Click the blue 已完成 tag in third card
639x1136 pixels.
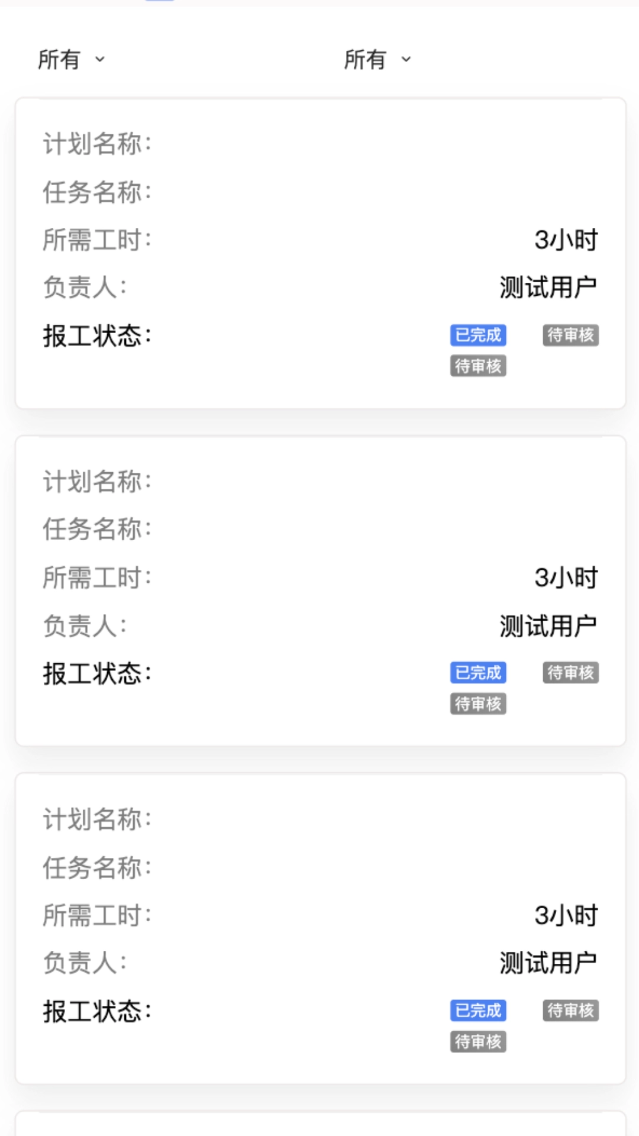(x=478, y=1011)
